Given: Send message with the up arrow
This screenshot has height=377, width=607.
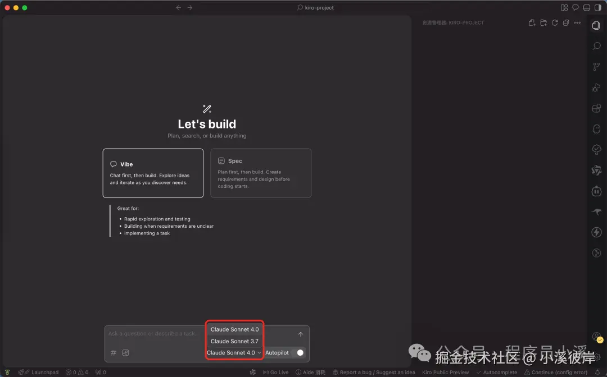Looking at the screenshot, I should pos(300,334).
